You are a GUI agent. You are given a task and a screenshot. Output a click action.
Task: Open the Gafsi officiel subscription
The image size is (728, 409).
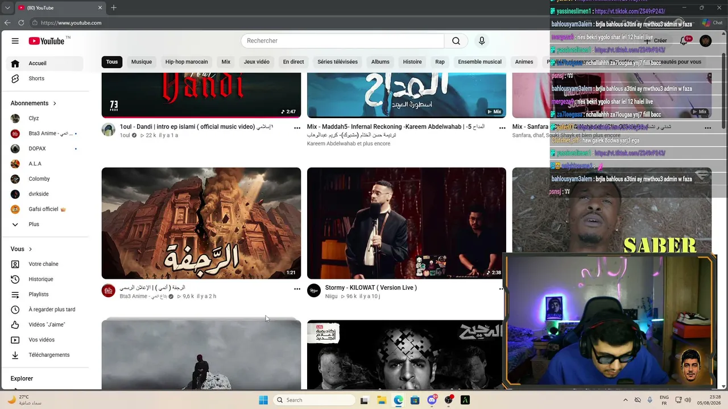click(44, 209)
